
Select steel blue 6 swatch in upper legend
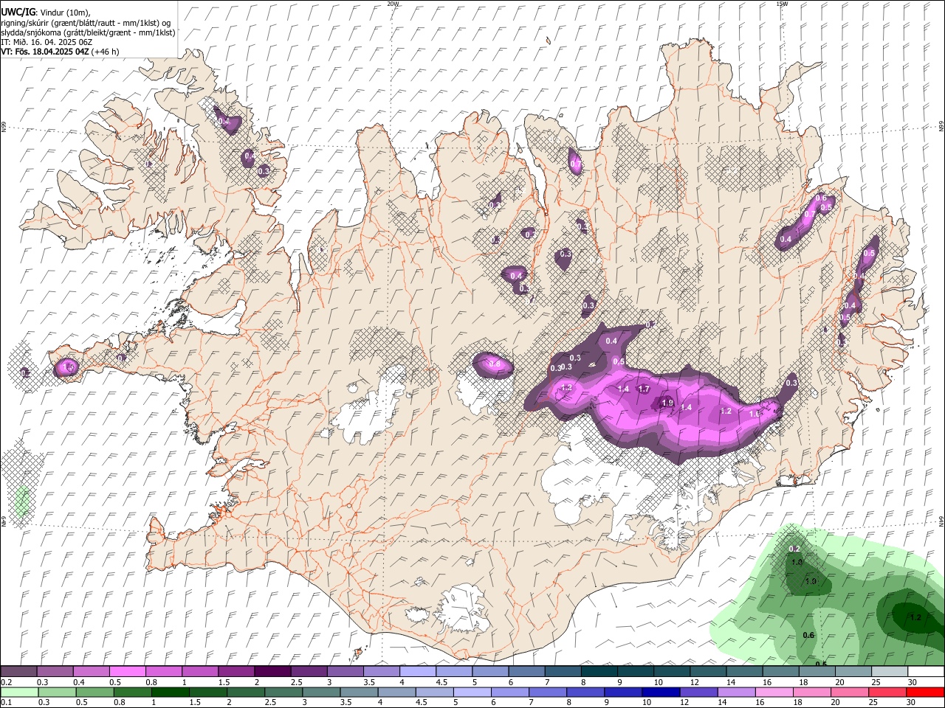tap(526, 672)
